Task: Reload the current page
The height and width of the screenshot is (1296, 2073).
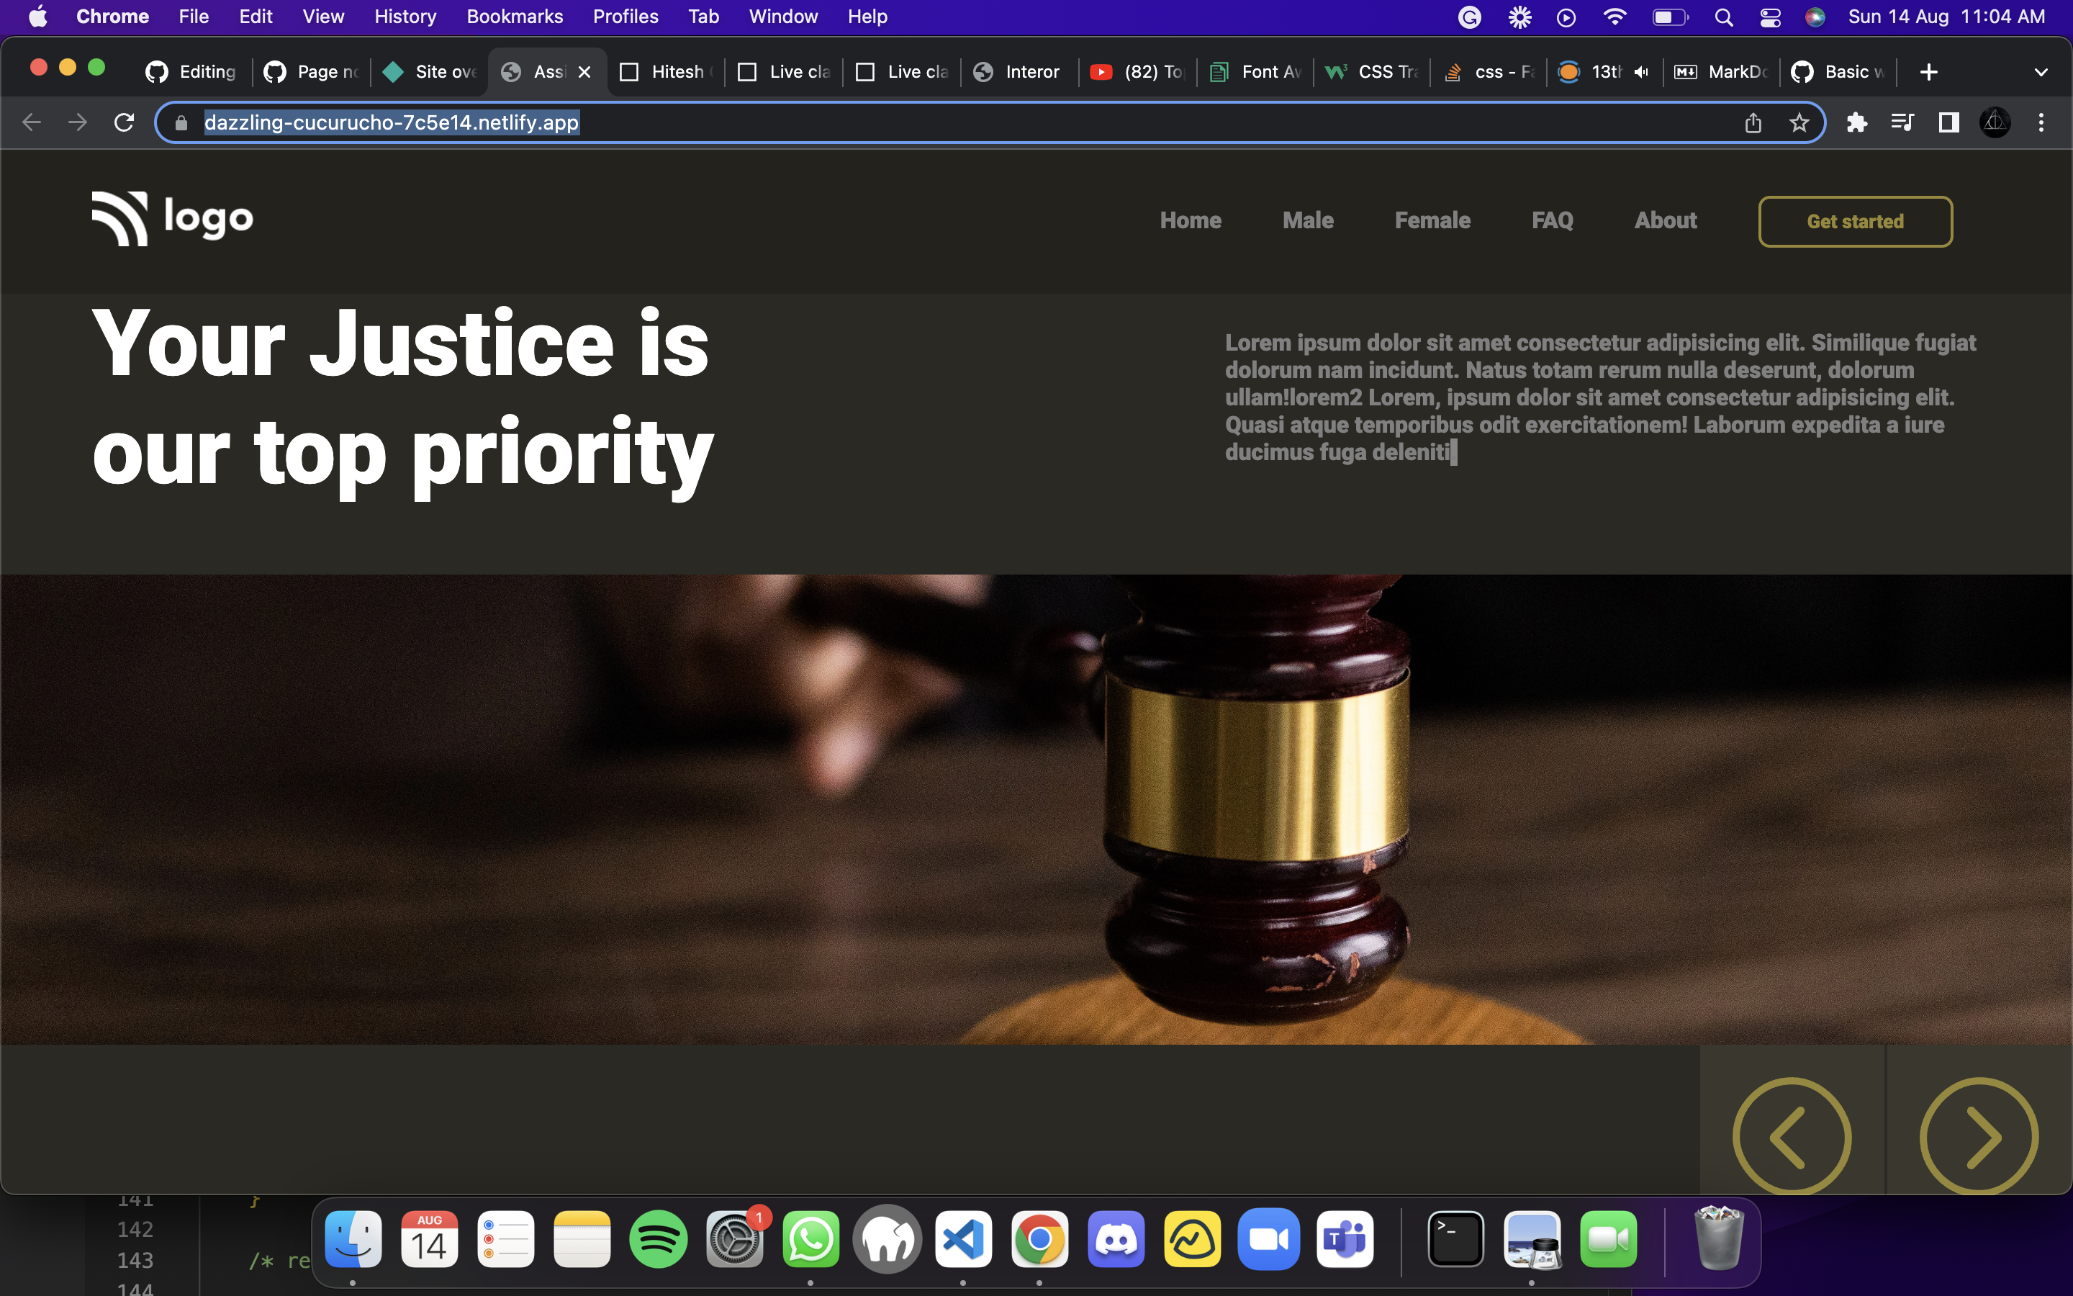Action: click(125, 122)
